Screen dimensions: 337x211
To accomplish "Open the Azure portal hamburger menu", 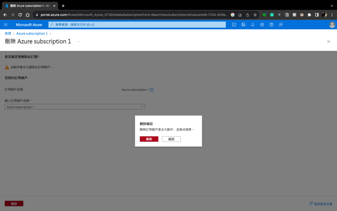I will [x=6, y=25].
